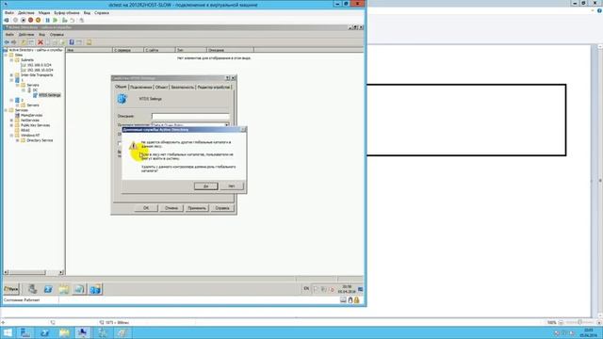Switch to the Объект tab
The image size is (603, 339).
(x=161, y=88)
